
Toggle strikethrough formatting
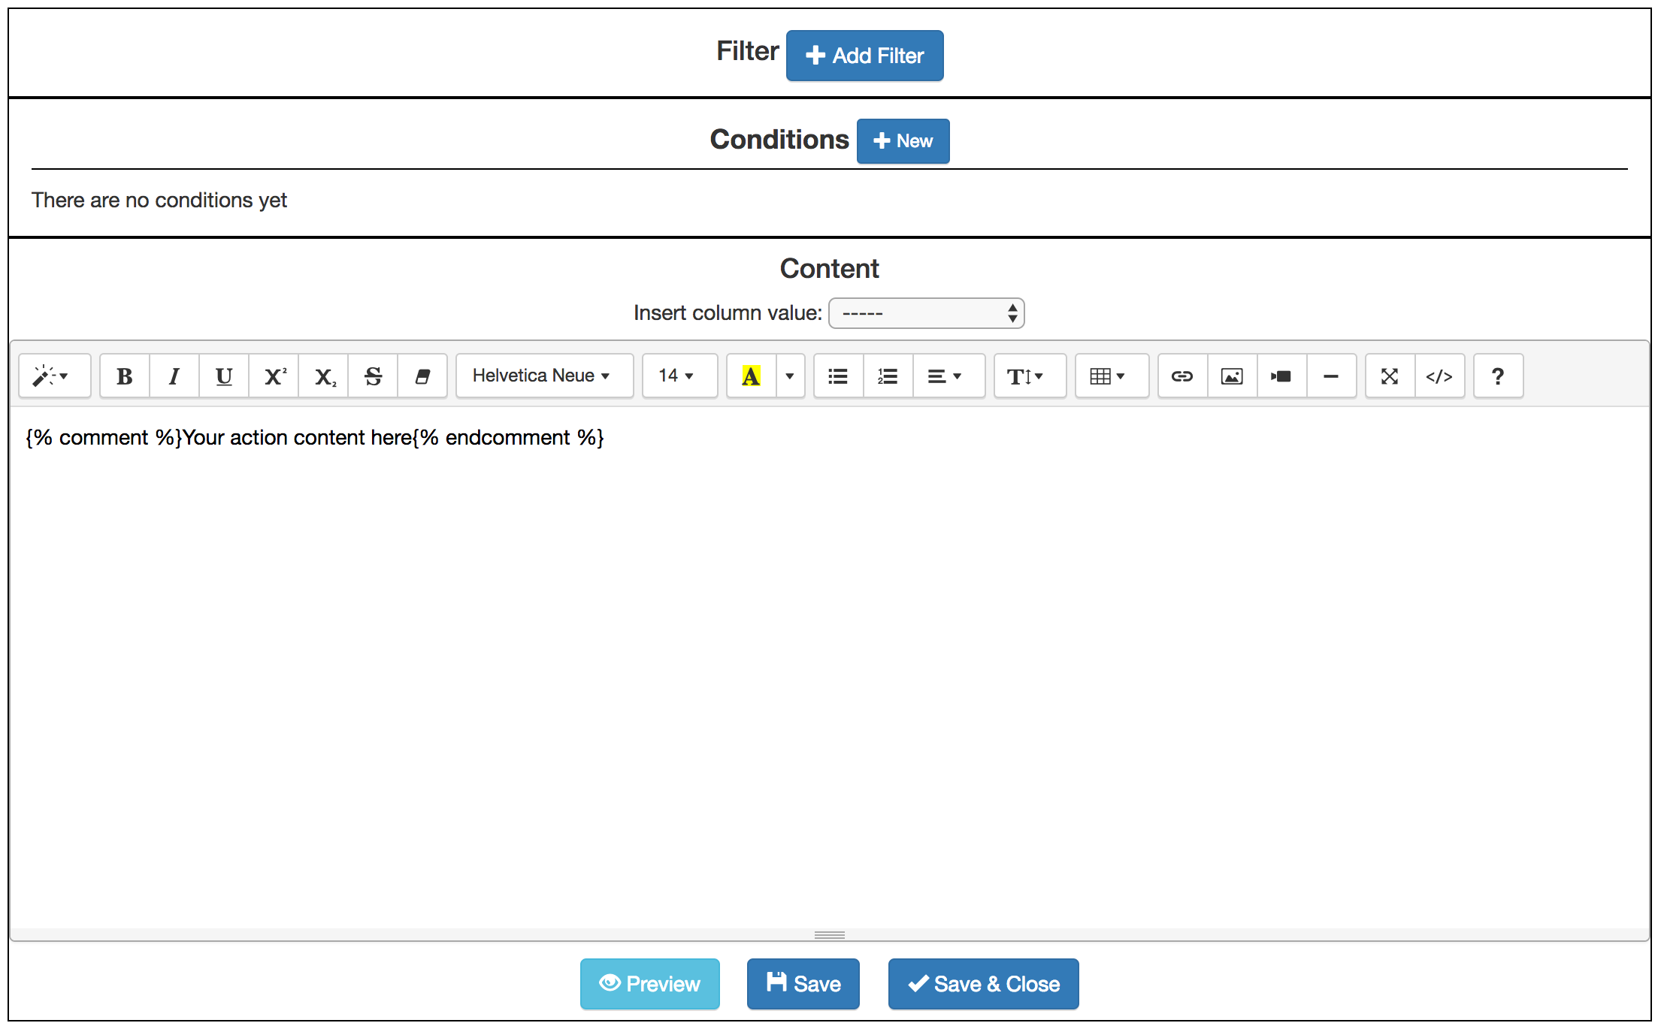[373, 376]
